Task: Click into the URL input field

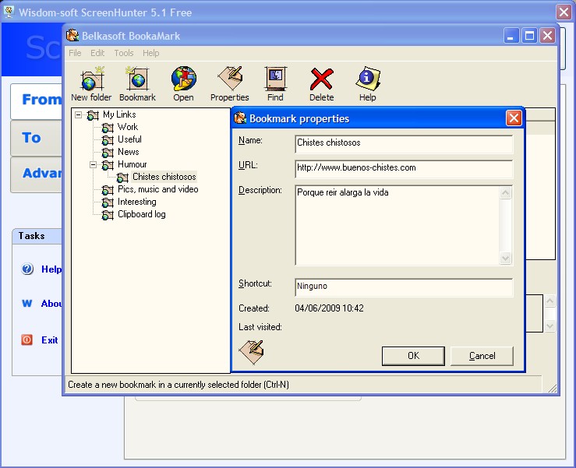Action: pos(404,169)
